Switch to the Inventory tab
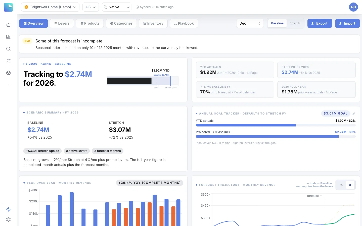The height and width of the screenshot is (226, 362). pyautogui.click(x=153, y=23)
